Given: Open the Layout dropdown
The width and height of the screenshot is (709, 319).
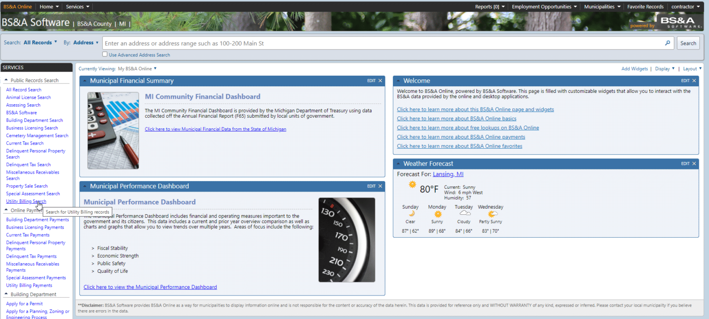Looking at the screenshot, I should pyautogui.click(x=692, y=69).
